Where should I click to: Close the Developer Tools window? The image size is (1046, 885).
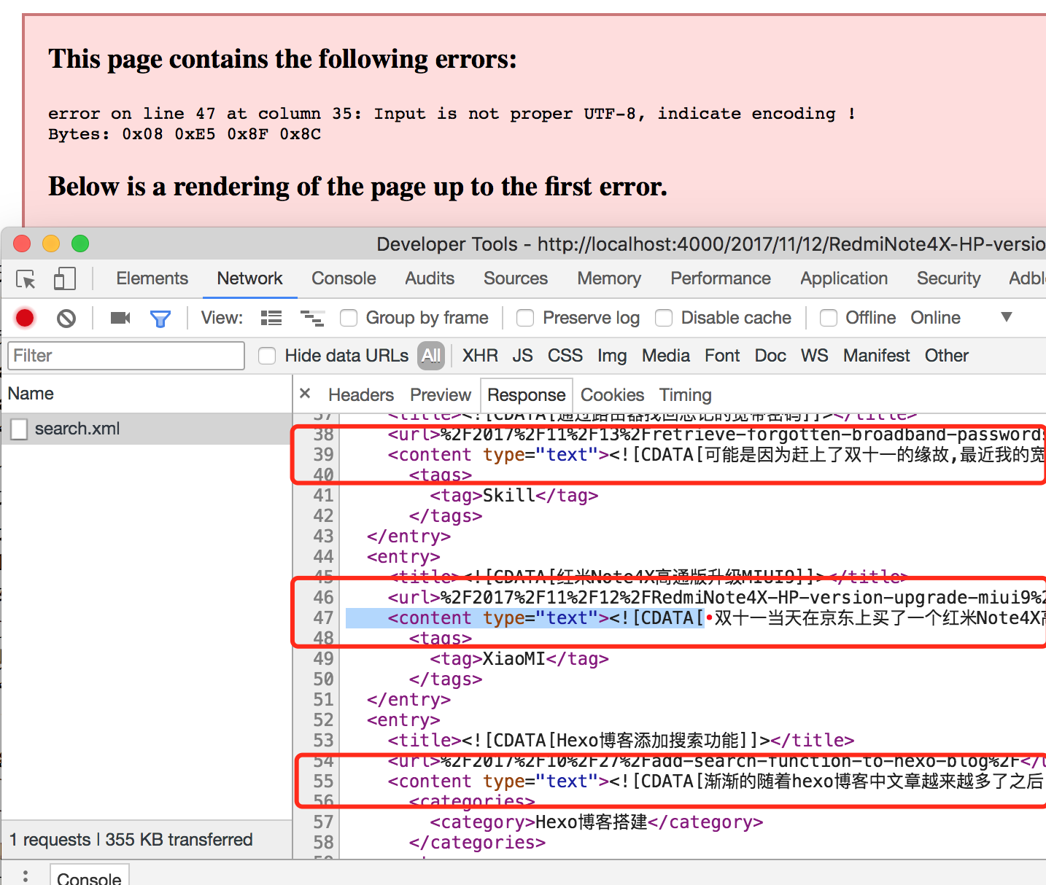pyautogui.click(x=22, y=243)
